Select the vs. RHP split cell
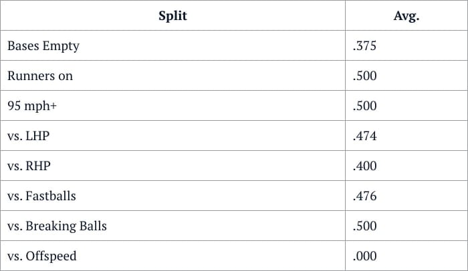Viewport: 468px width, 271px height. 29,166
